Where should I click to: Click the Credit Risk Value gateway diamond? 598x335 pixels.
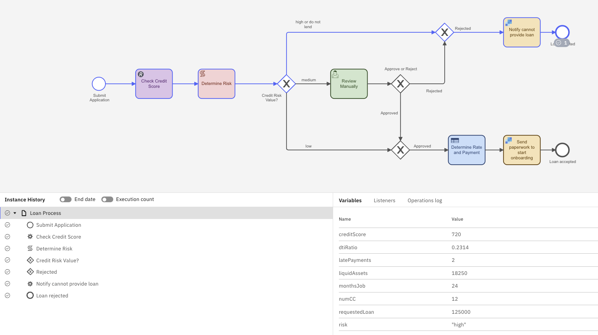coord(286,84)
